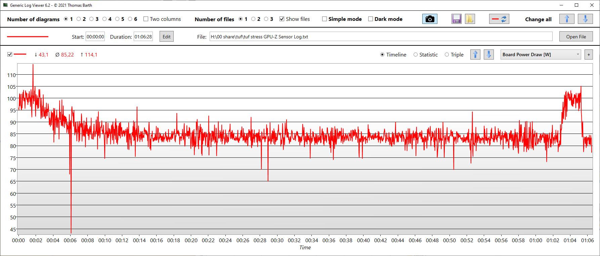Click the diagram up arrow beside Triple
This screenshot has width=600, height=256.
[x=475, y=54]
